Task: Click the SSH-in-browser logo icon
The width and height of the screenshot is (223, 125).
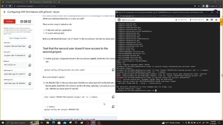Action: (119, 20)
